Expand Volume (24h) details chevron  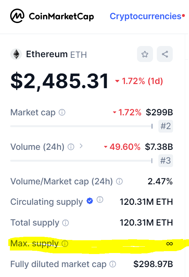coord(81,146)
